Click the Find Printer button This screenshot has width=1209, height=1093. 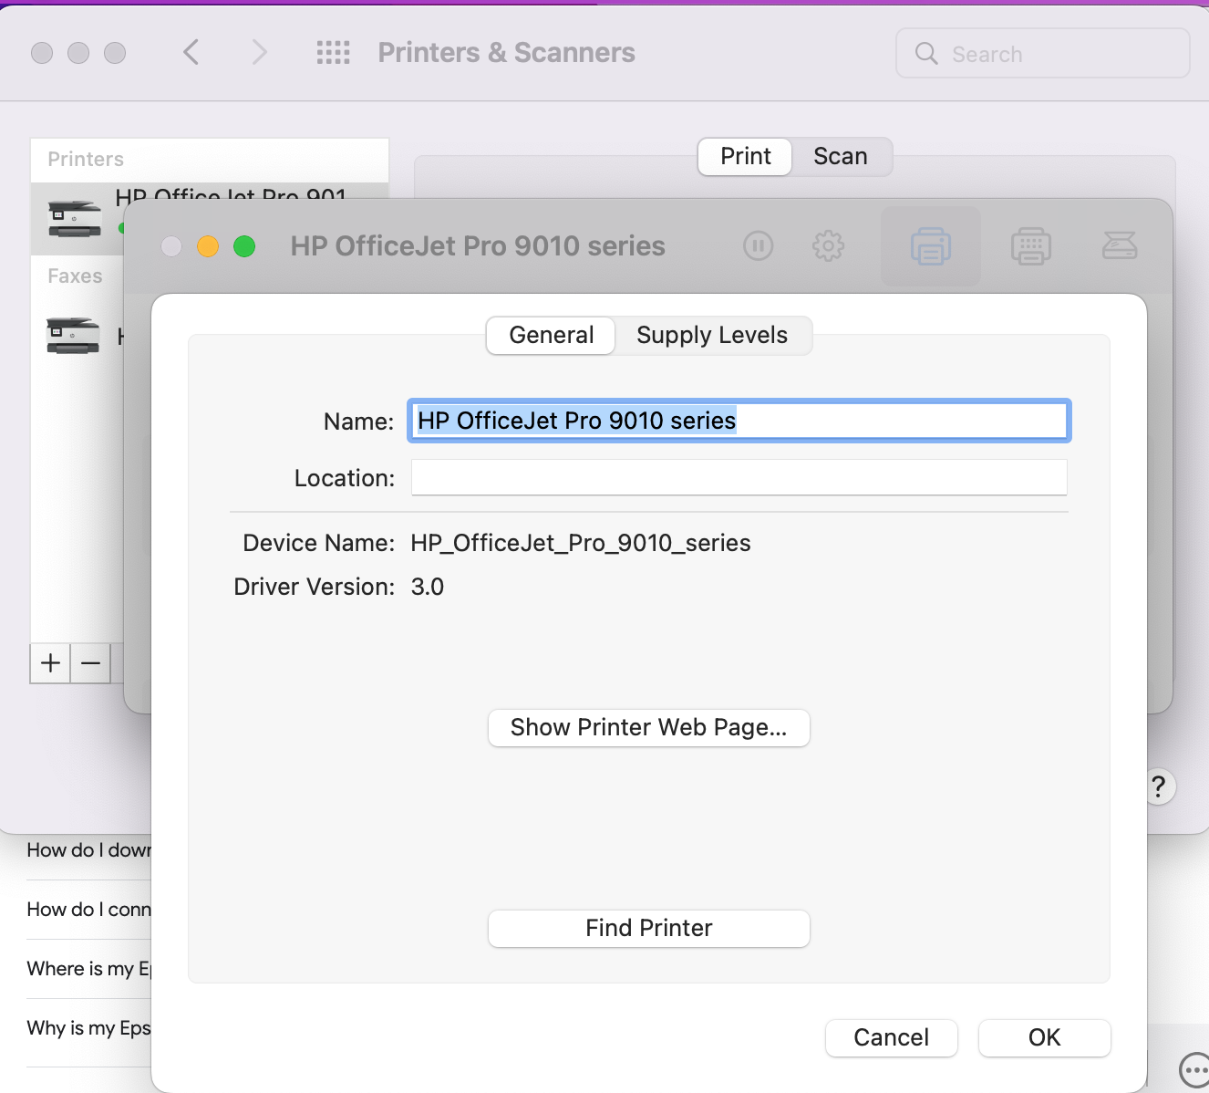649,928
